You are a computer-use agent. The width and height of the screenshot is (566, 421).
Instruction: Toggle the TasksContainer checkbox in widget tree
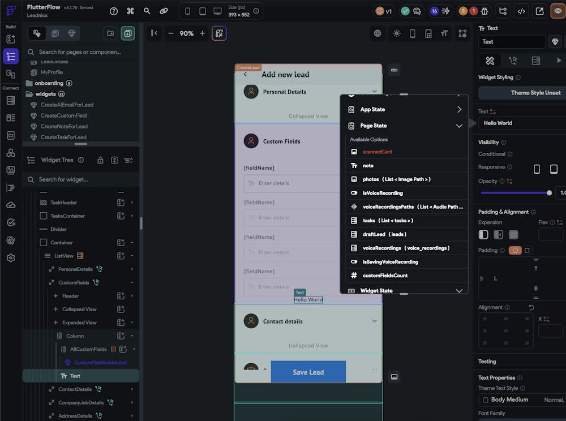[x=44, y=216]
